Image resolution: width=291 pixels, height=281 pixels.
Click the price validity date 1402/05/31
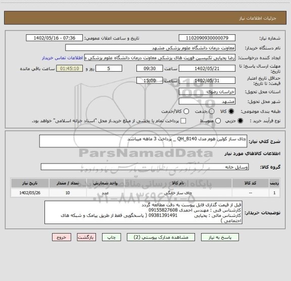207,80
